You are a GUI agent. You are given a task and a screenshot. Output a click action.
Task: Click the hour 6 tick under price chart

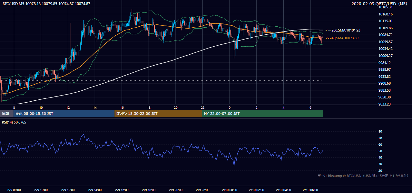pyautogui.click(x=310, y=107)
